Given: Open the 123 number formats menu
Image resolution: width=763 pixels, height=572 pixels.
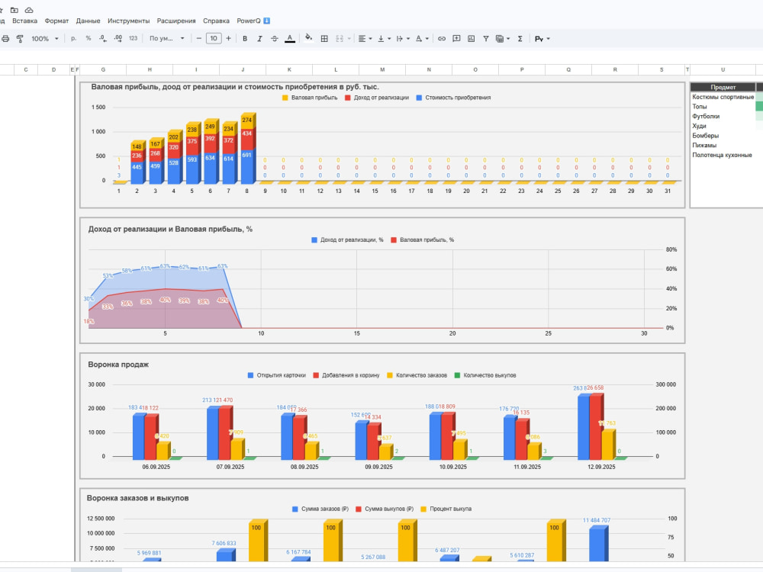Looking at the screenshot, I should 133,38.
